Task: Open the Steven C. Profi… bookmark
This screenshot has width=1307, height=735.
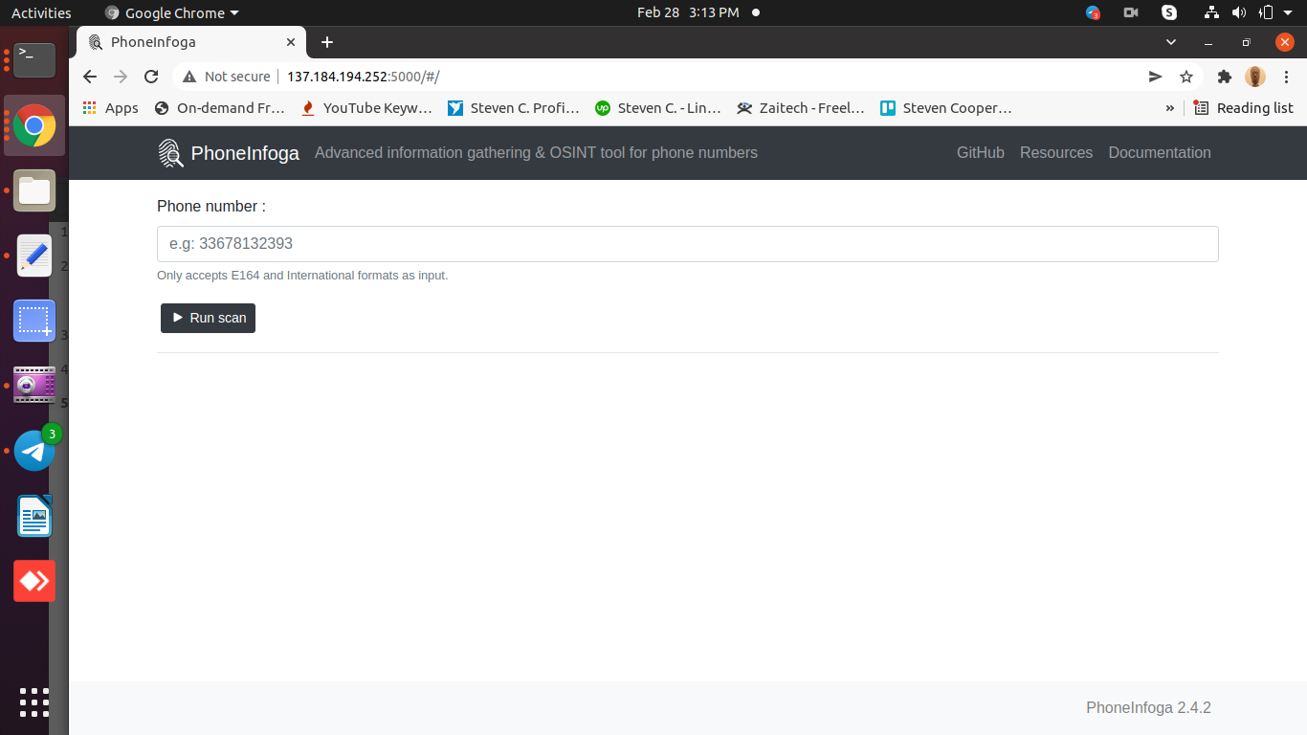Action: [x=515, y=108]
